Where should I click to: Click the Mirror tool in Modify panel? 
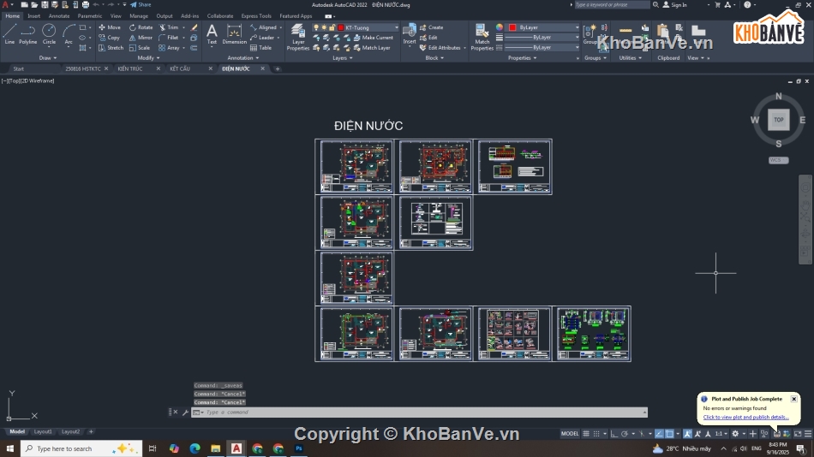pyautogui.click(x=141, y=38)
